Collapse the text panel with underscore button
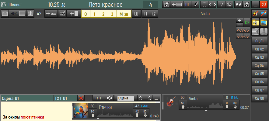Viewport: 269px width, 121px height. 156,98
